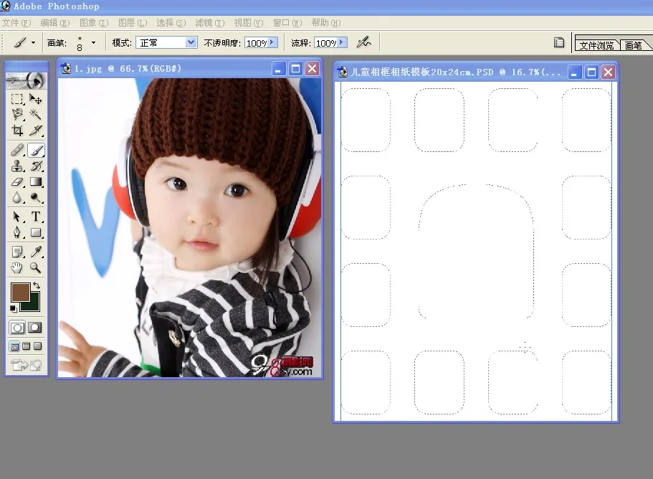Select the Lasso tool
This screenshot has height=479, width=653.
[17, 114]
